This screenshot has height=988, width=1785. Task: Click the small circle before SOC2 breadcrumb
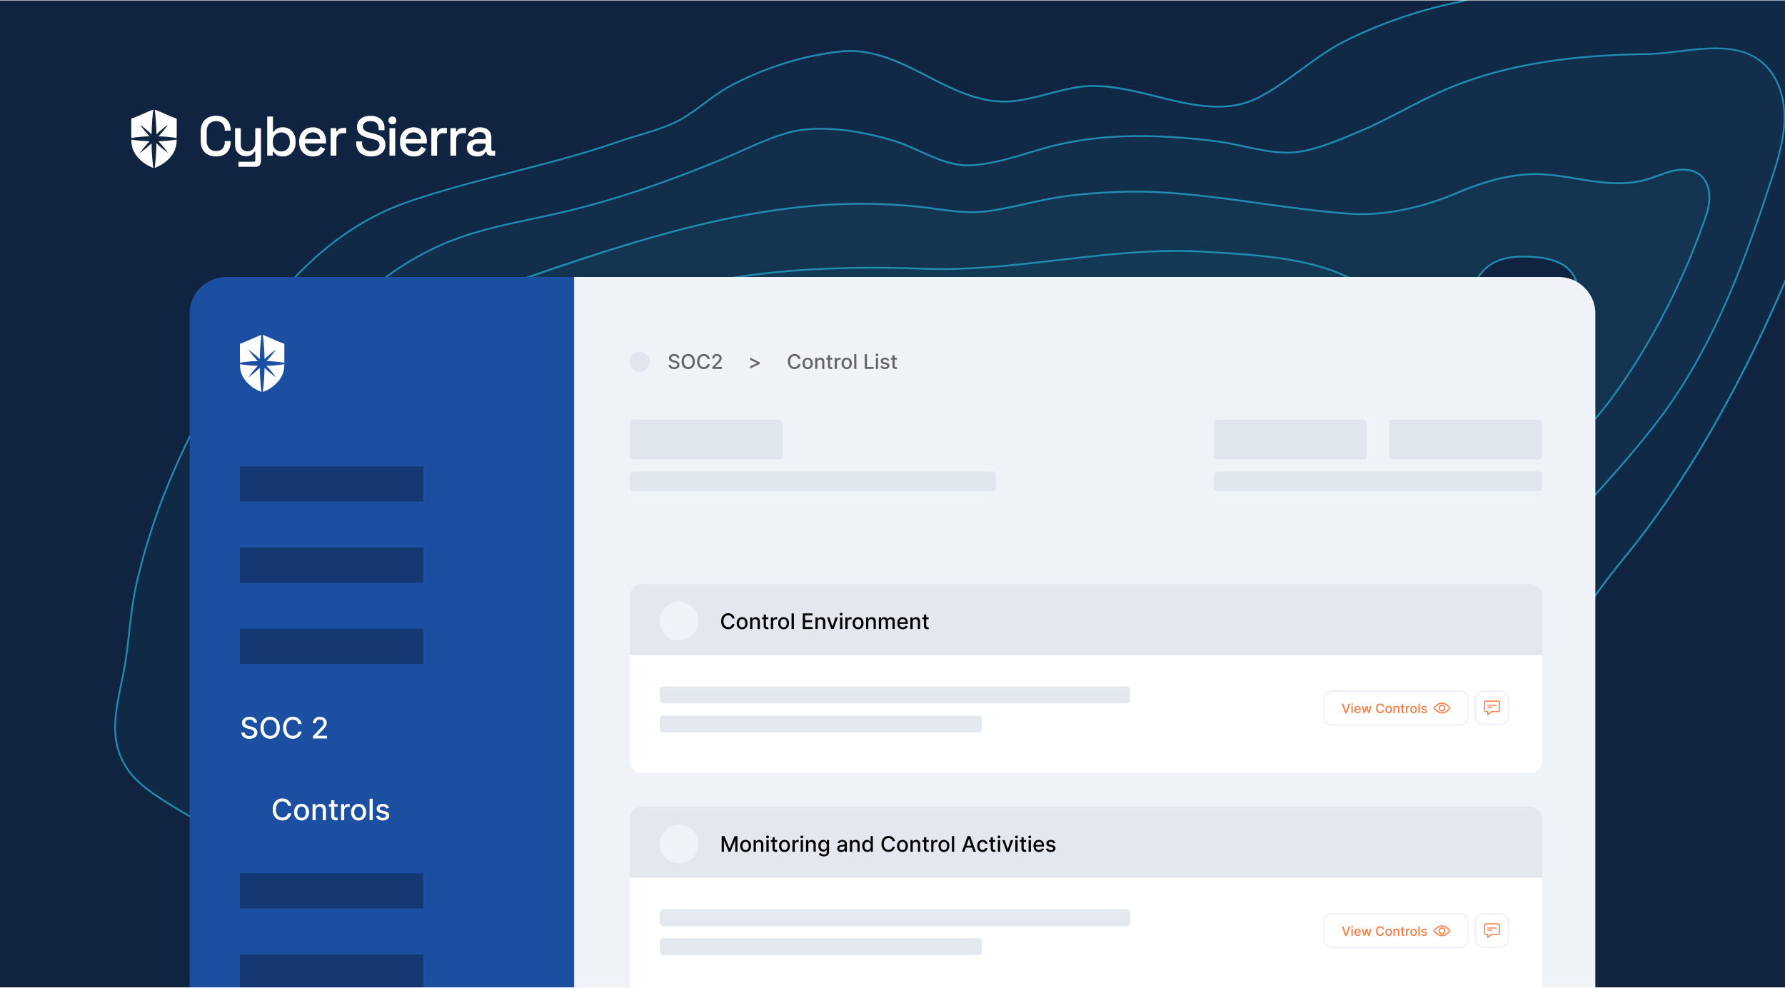point(640,362)
